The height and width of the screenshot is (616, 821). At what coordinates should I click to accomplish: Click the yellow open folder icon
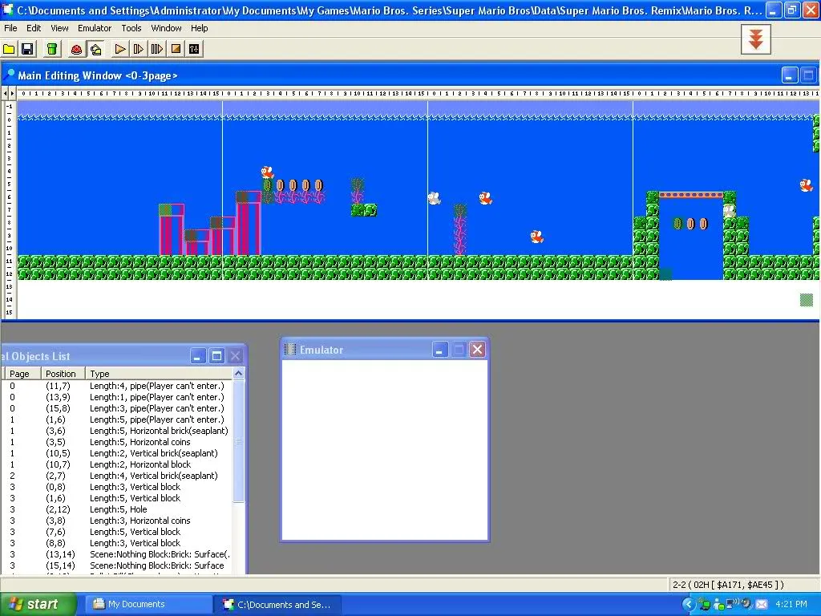tap(10, 50)
